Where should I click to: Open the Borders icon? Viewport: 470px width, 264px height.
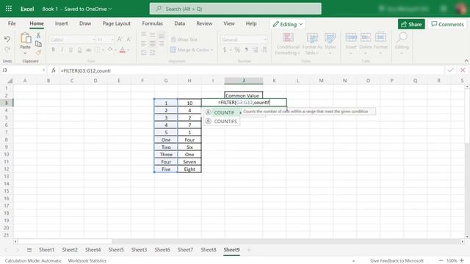(x=97, y=50)
